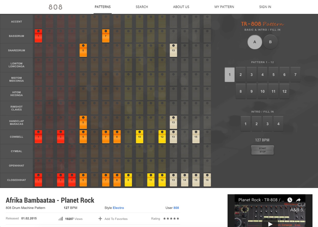Image resolution: width=318 pixels, height=227 pixels.
Task: Add this pattern to favorites
Action: tap(113, 219)
